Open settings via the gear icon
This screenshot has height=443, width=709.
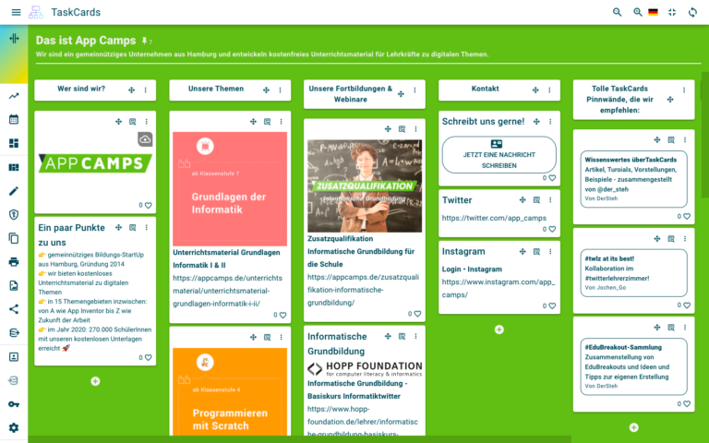(14, 427)
